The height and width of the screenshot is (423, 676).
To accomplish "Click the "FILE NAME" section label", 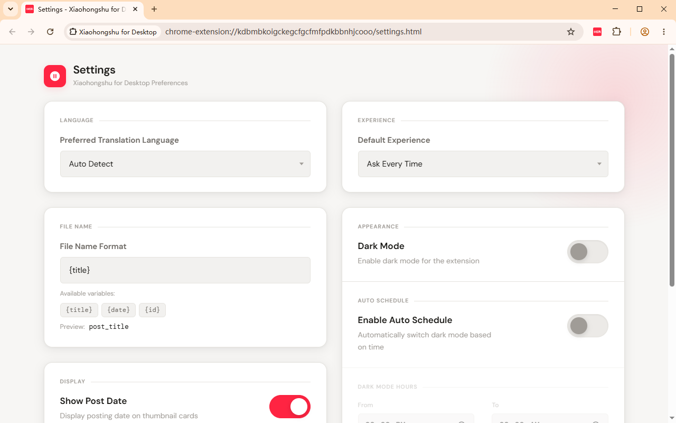I will (x=76, y=227).
